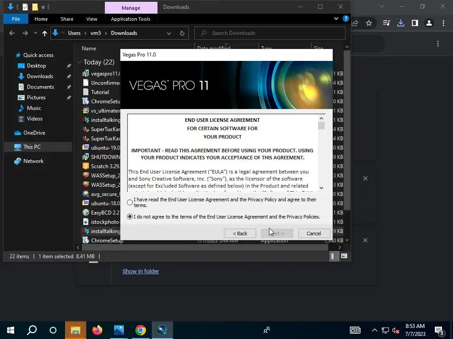Open Pictures in navigation pane
The width and height of the screenshot is (453, 339).
(36, 98)
